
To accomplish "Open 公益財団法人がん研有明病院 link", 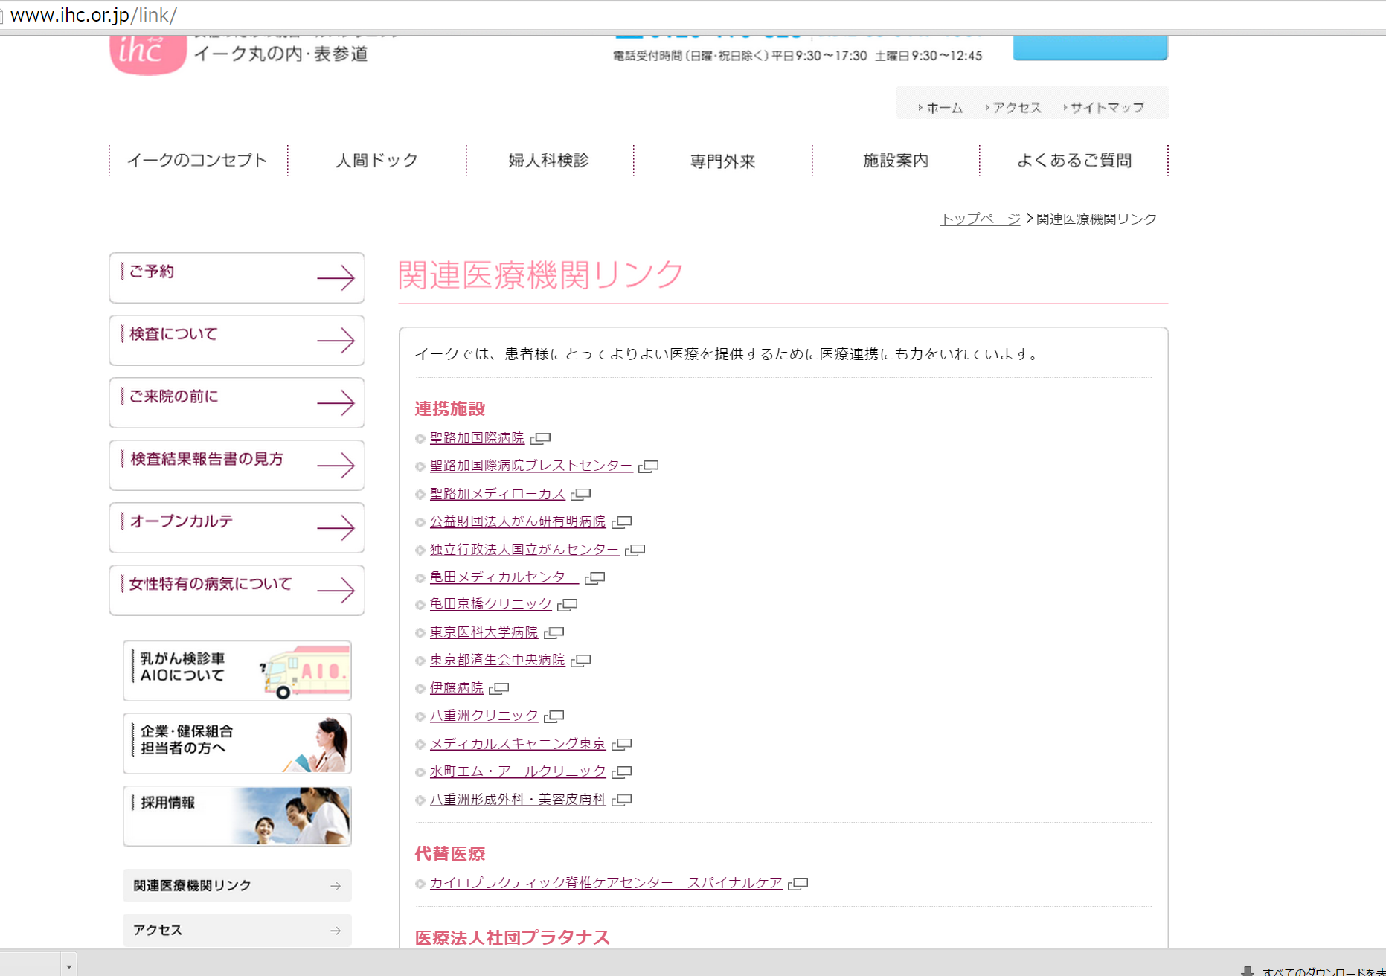I will (518, 521).
